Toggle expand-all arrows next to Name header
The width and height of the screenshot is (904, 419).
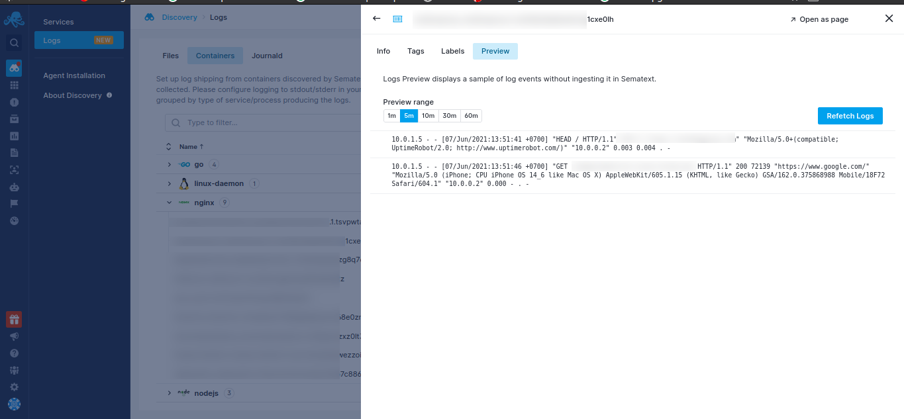169,146
